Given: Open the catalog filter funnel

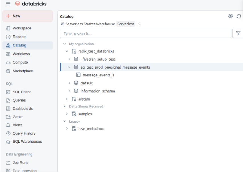Looking at the screenshot, I should 238,33.
